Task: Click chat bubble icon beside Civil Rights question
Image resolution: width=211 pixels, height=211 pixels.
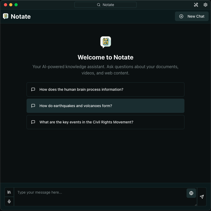Action: 33,122
